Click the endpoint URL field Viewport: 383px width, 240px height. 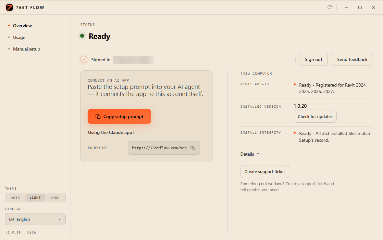pyautogui.click(x=164, y=148)
